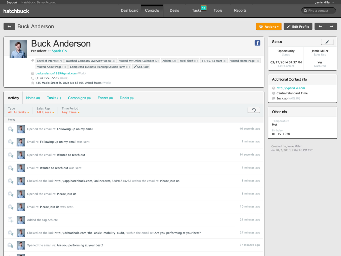Screen dimensions: 341x256
Task: Click the Hatchbuck: Demo Account label
Action: click(39, 2)
